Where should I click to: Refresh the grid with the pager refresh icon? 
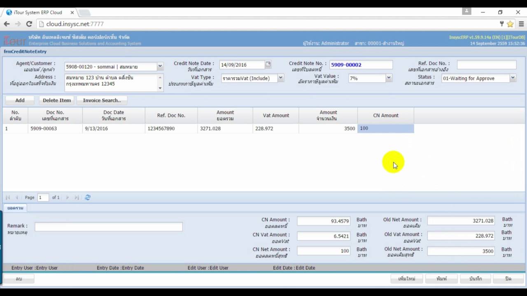(88, 197)
